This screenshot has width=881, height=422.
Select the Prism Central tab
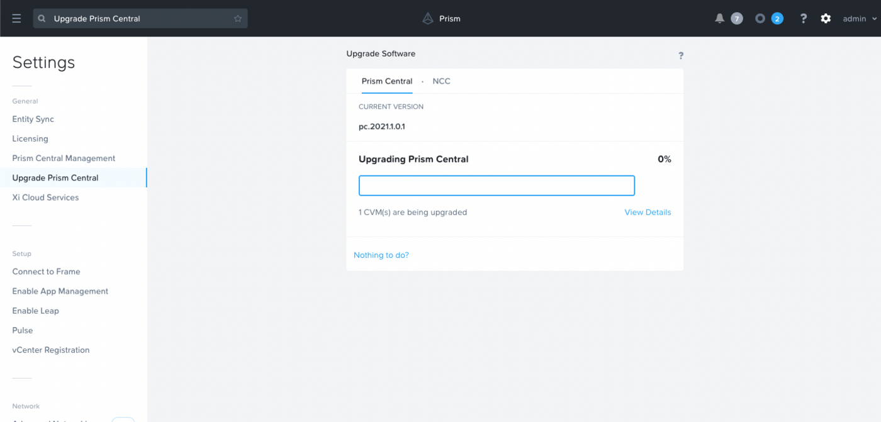387,81
